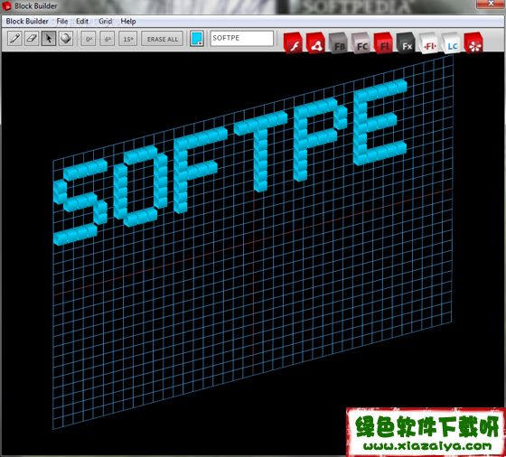Screen dimensions: 506x457
Task: Open the File menu
Action: [62, 22]
